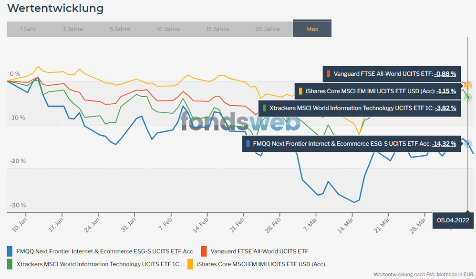476x279 pixels.
Task: Click the blue FMQQ data point marker
Action: point(468,144)
